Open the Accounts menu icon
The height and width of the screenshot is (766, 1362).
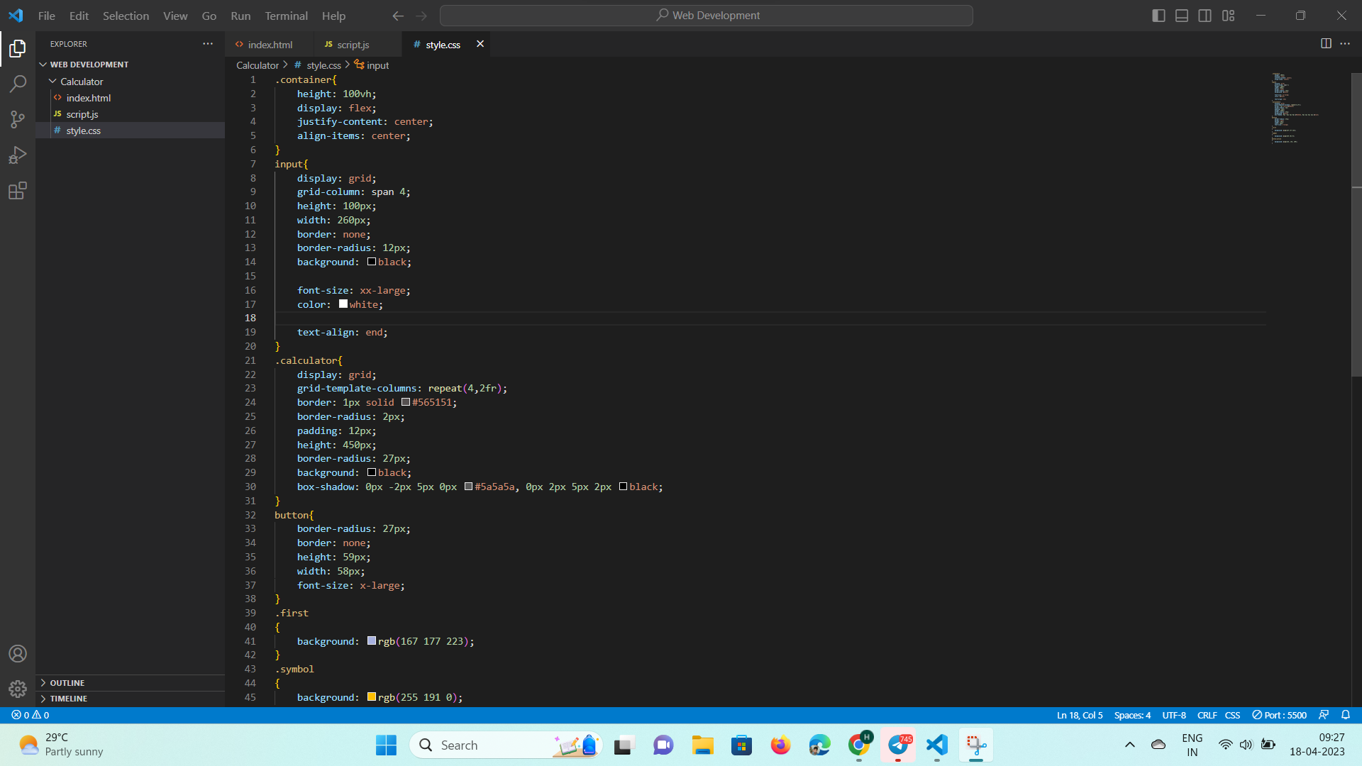click(18, 653)
